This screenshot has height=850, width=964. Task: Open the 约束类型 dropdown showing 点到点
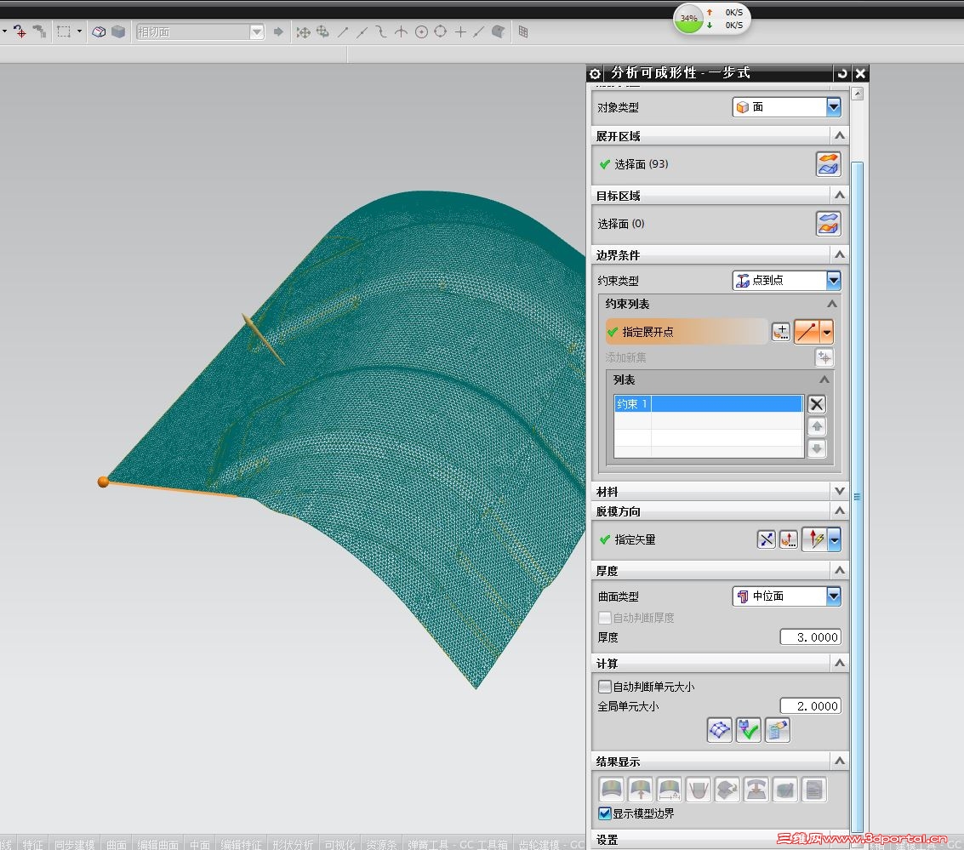(x=786, y=280)
